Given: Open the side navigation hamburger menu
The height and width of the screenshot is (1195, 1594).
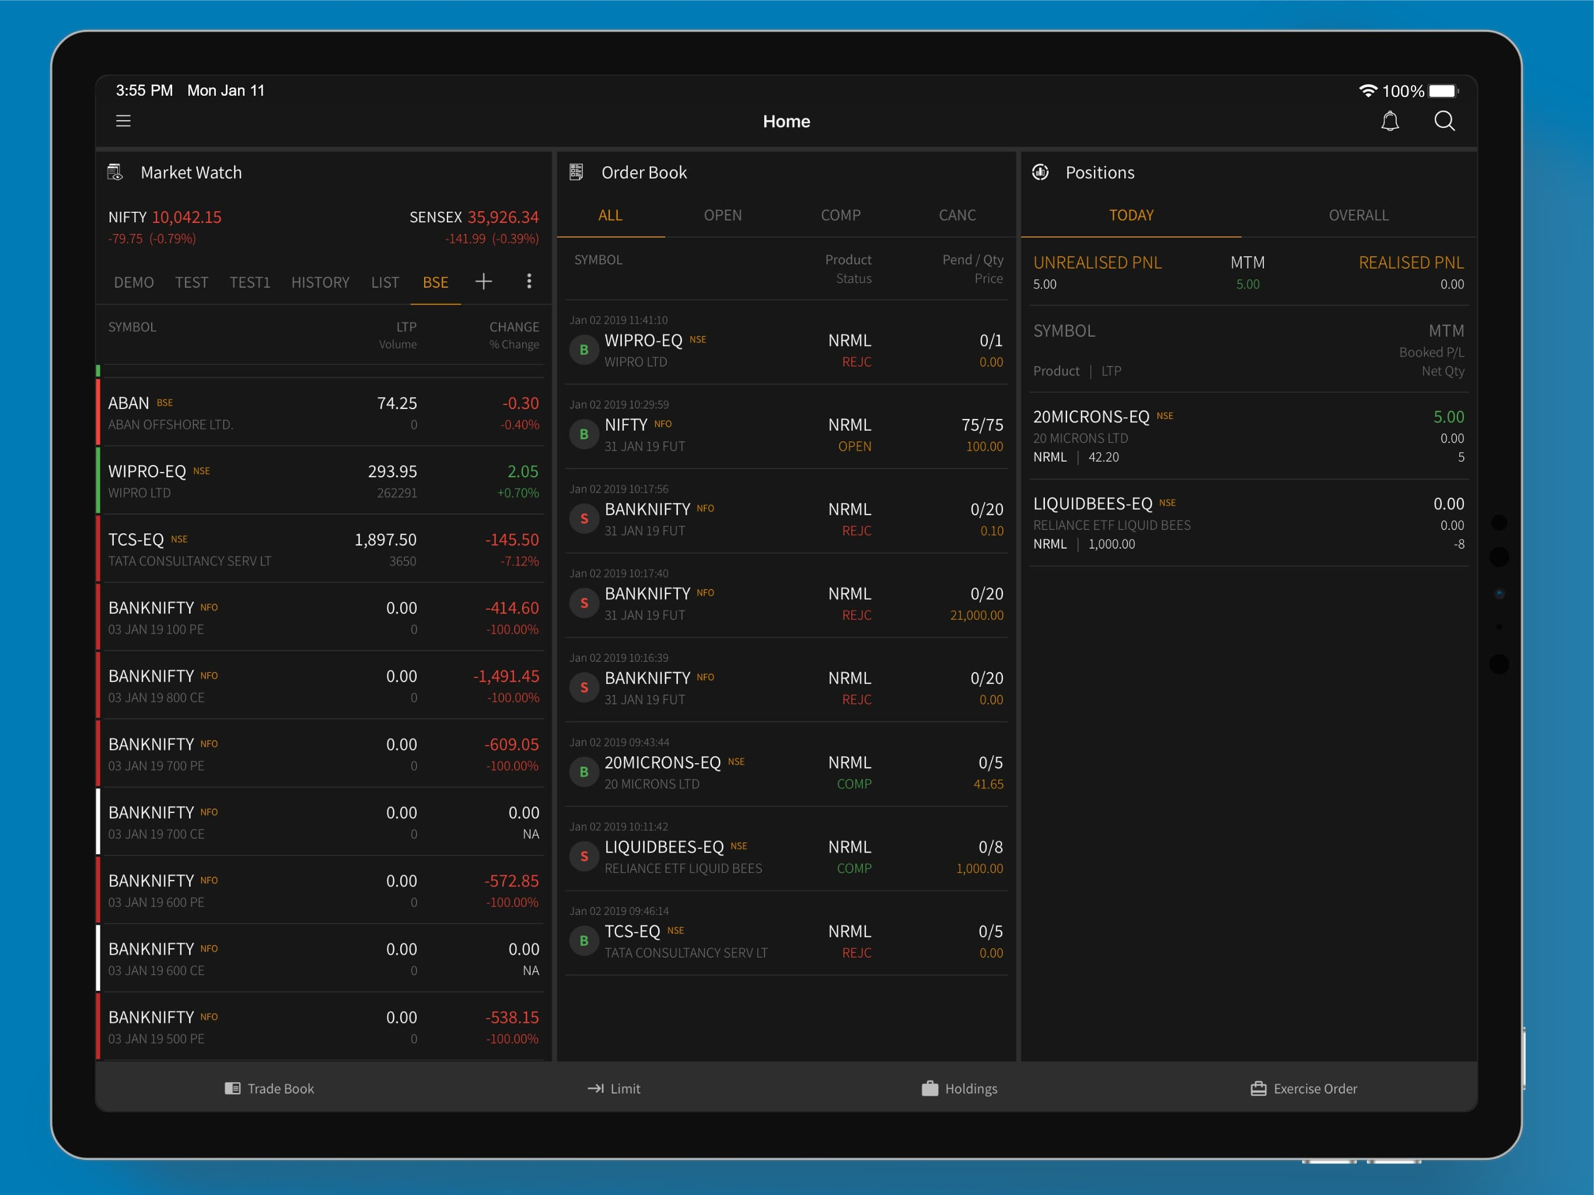Looking at the screenshot, I should pyautogui.click(x=123, y=120).
